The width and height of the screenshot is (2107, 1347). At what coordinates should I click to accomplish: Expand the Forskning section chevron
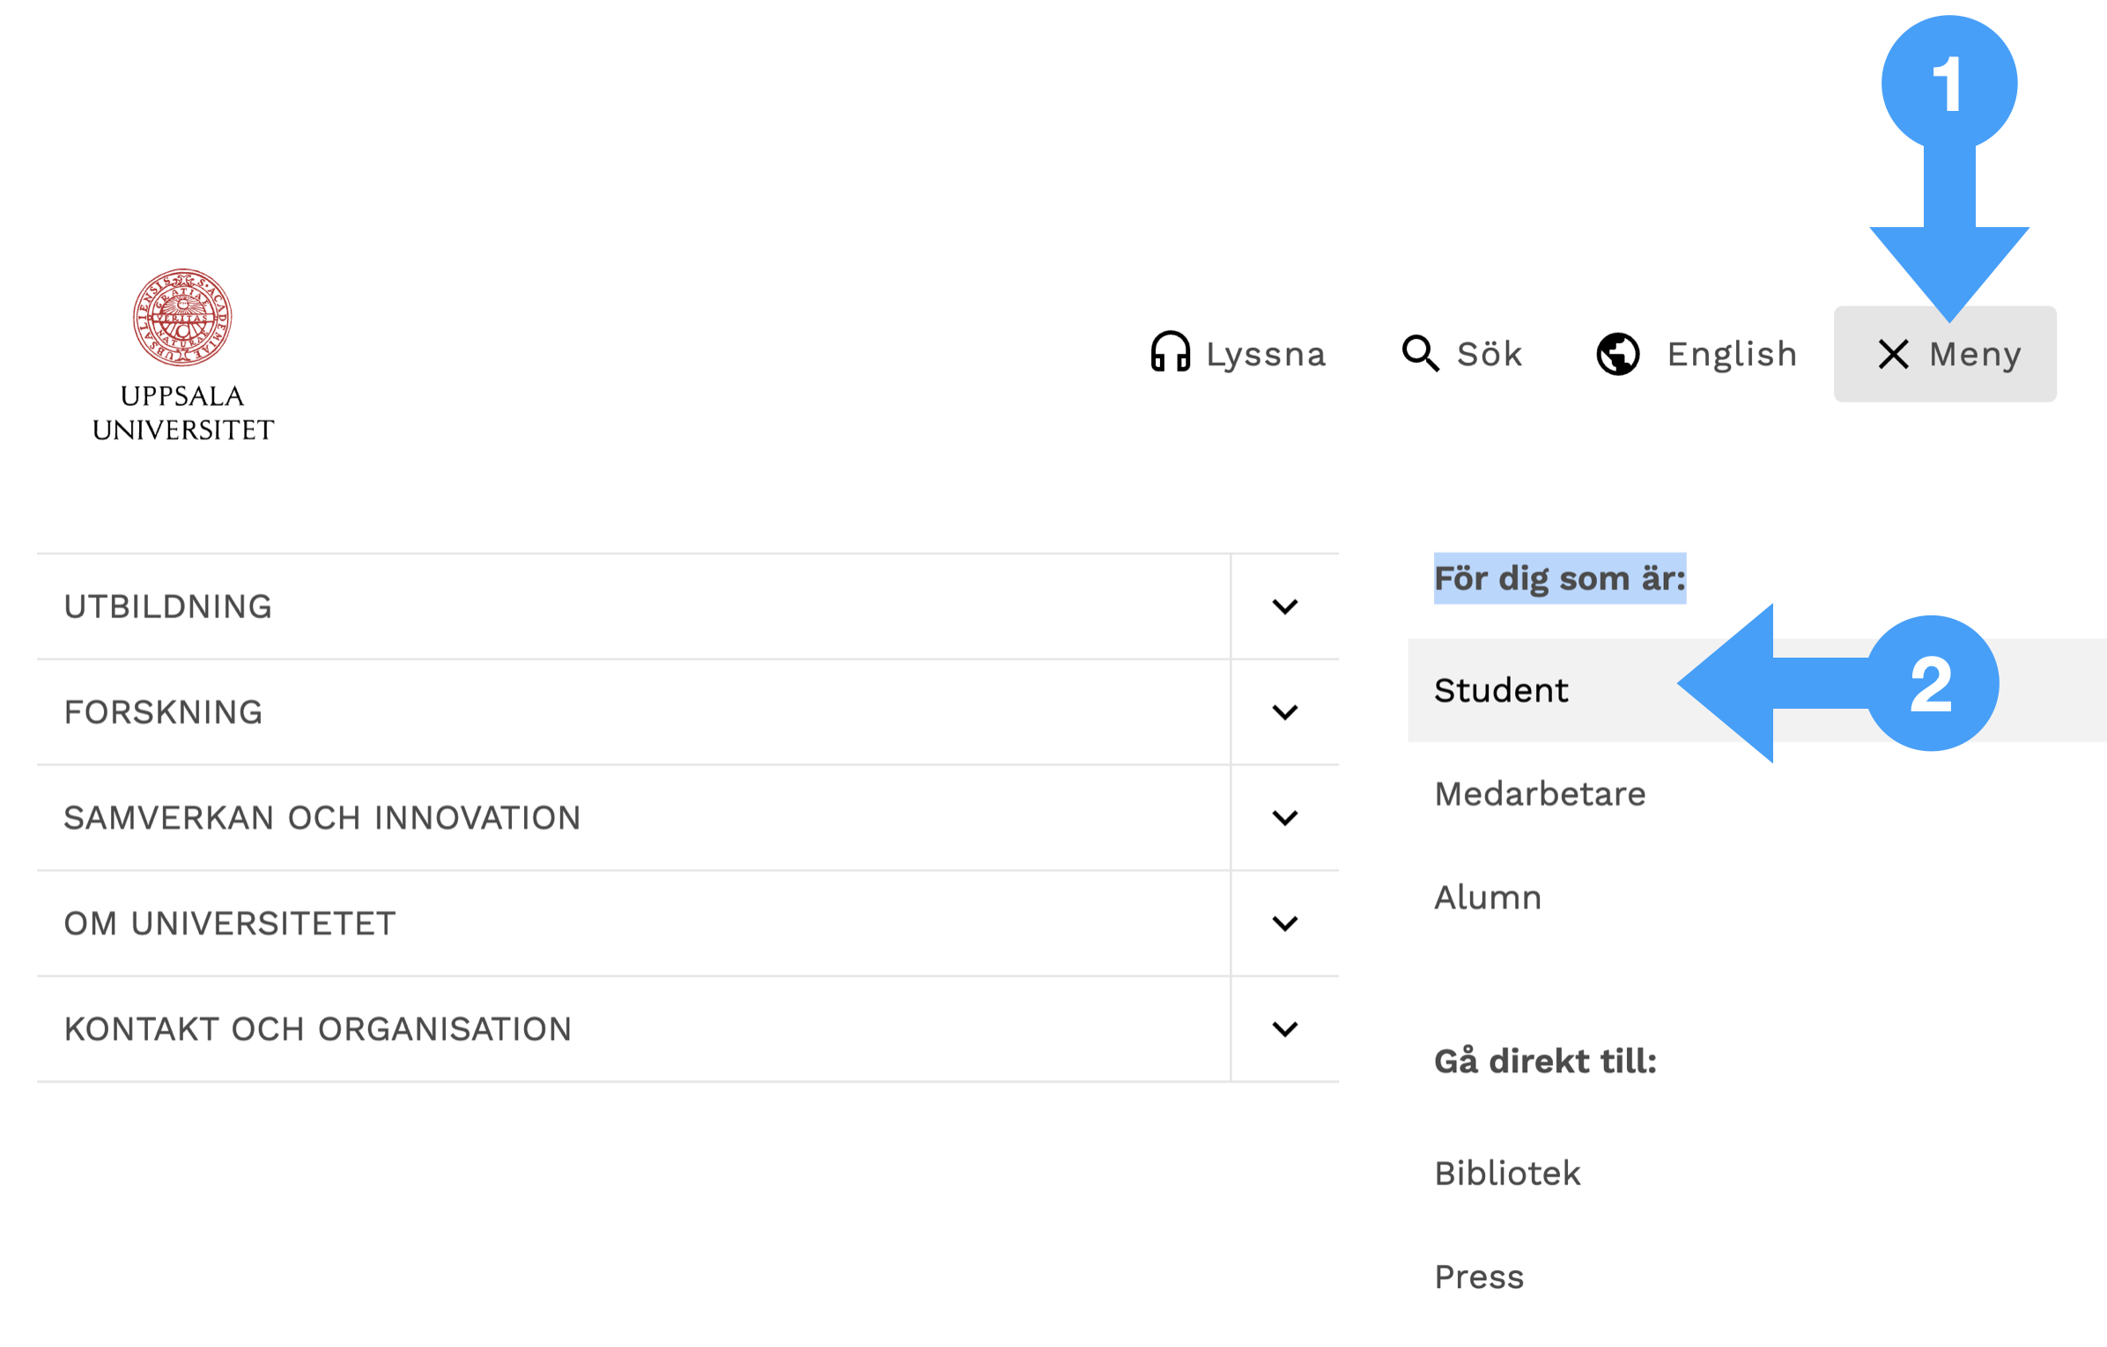[1284, 712]
